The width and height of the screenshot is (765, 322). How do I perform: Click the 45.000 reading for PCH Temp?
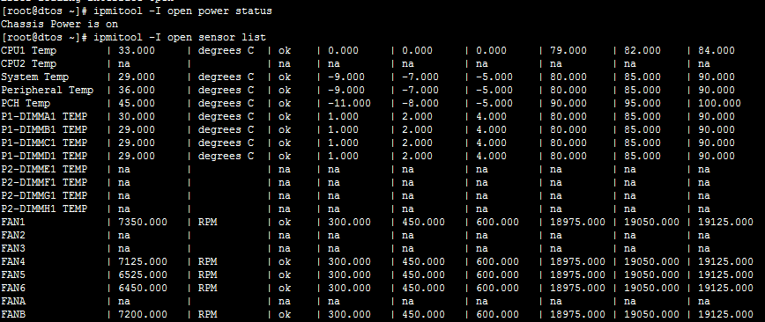pyautogui.click(x=137, y=103)
